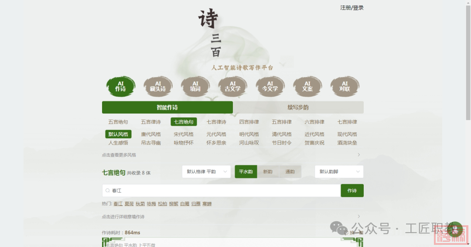The width and height of the screenshot is (471, 247).
Task: Click hot keyword link 松柏
Action: 163,204
